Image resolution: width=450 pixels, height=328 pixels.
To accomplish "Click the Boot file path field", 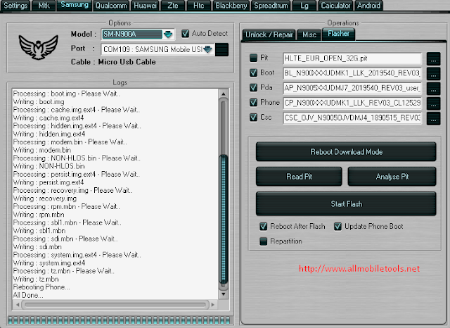I will coord(352,73).
